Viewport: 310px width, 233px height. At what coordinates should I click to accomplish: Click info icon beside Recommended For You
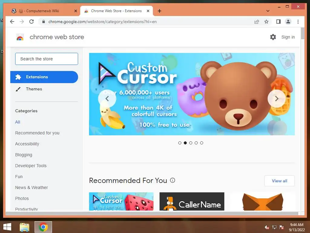coord(173,180)
